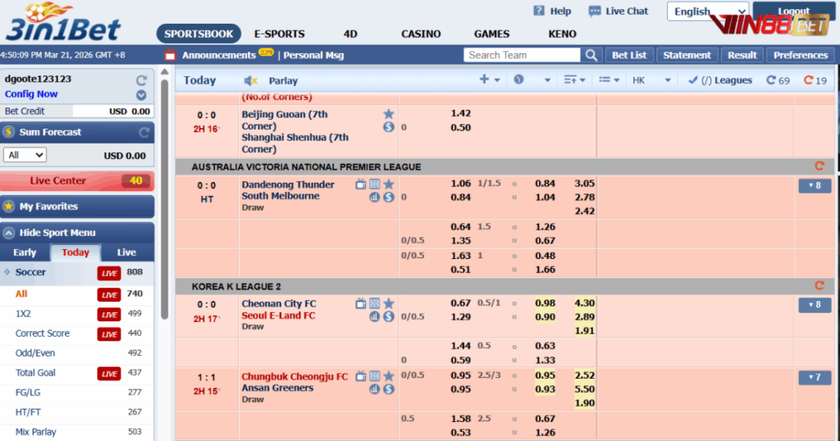Star the Chungbuk Cheongju FC match
Screen dimensions: 840x441
[389, 377]
